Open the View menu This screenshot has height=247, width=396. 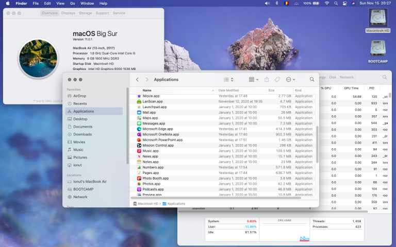click(60, 3)
